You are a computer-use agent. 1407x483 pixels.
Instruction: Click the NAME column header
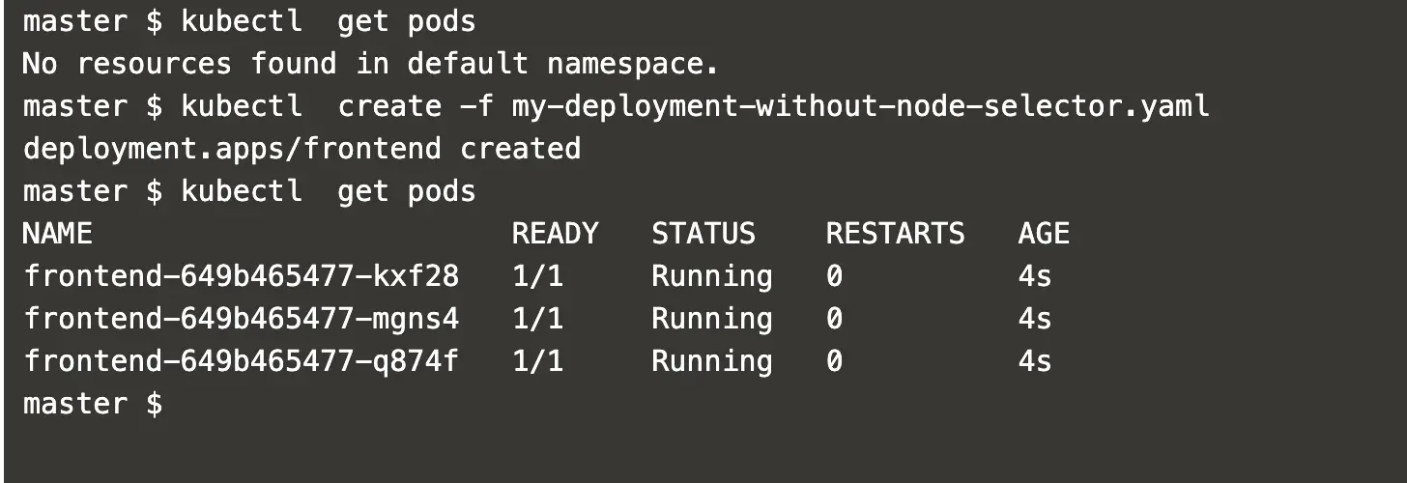pyautogui.click(x=57, y=234)
